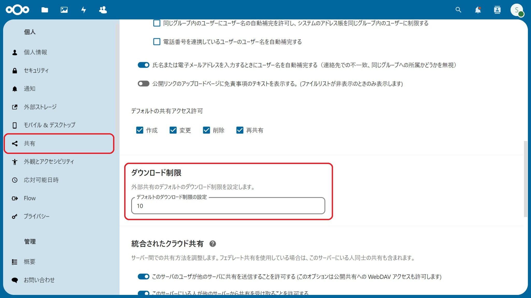
Task: Click the Nextcloud logo
Action: (17, 10)
